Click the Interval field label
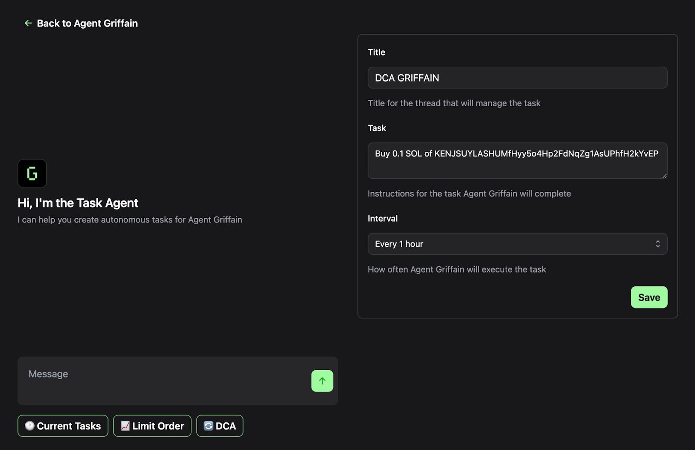 point(383,219)
